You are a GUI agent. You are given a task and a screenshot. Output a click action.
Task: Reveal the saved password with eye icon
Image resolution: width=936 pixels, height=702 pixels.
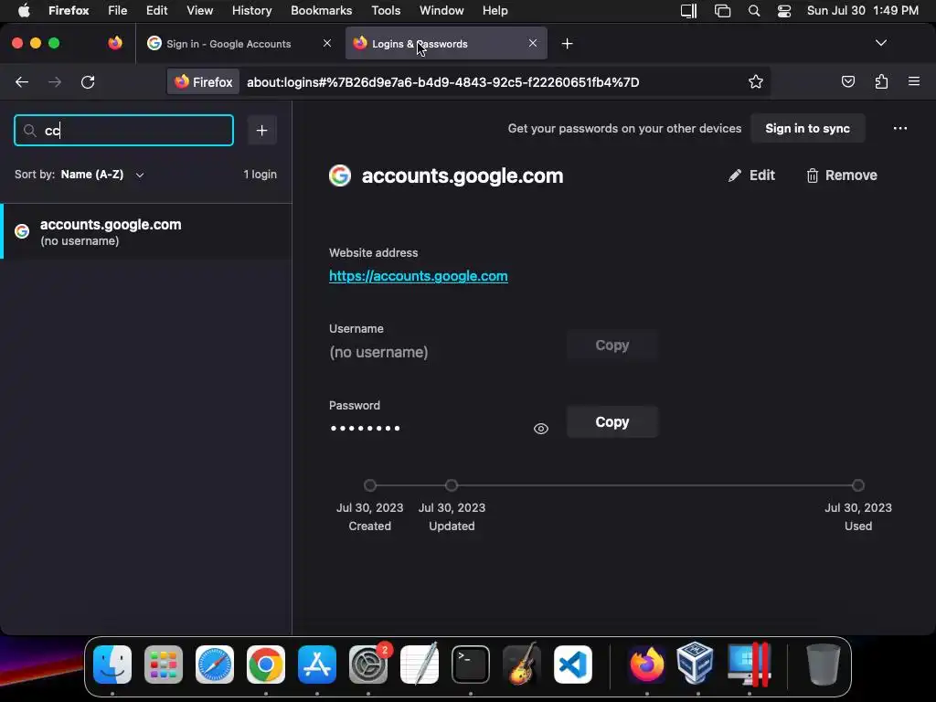coord(541,429)
